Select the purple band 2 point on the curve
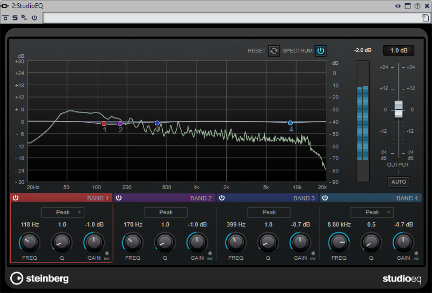 (120, 124)
